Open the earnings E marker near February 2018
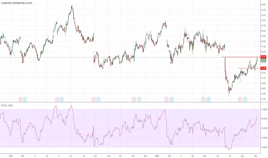Viewport: 268px width, 158px height. (x=166, y=99)
